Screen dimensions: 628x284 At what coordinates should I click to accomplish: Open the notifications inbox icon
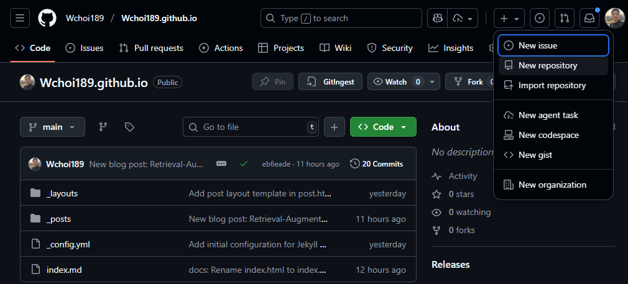pos(589,18)
